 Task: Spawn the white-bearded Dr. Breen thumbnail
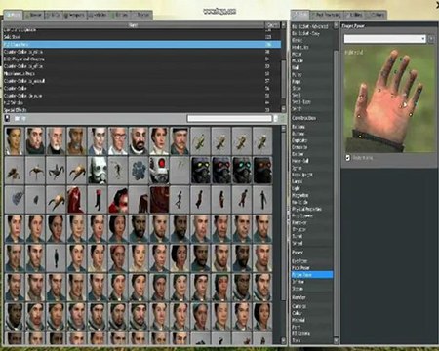[56, 140]
